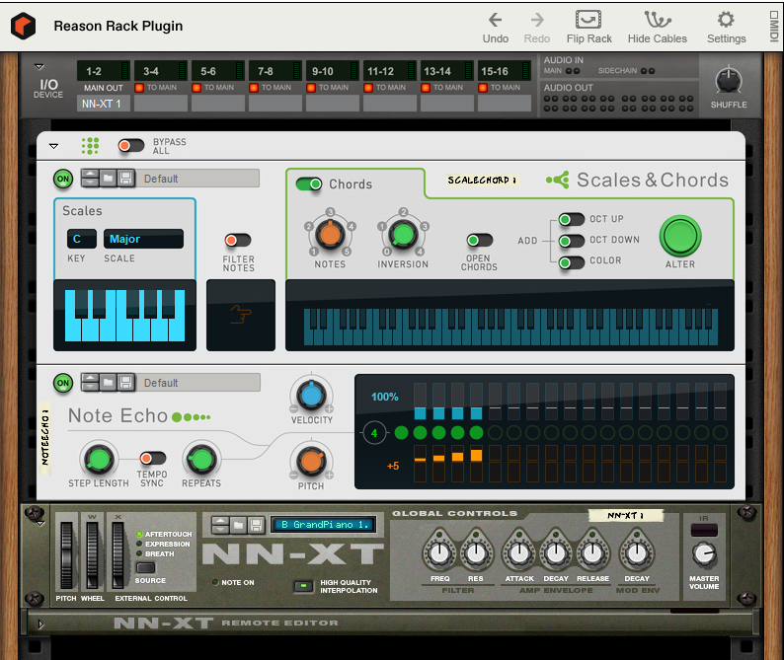Open Scales & Chords patch browser folder

point(108,178)
